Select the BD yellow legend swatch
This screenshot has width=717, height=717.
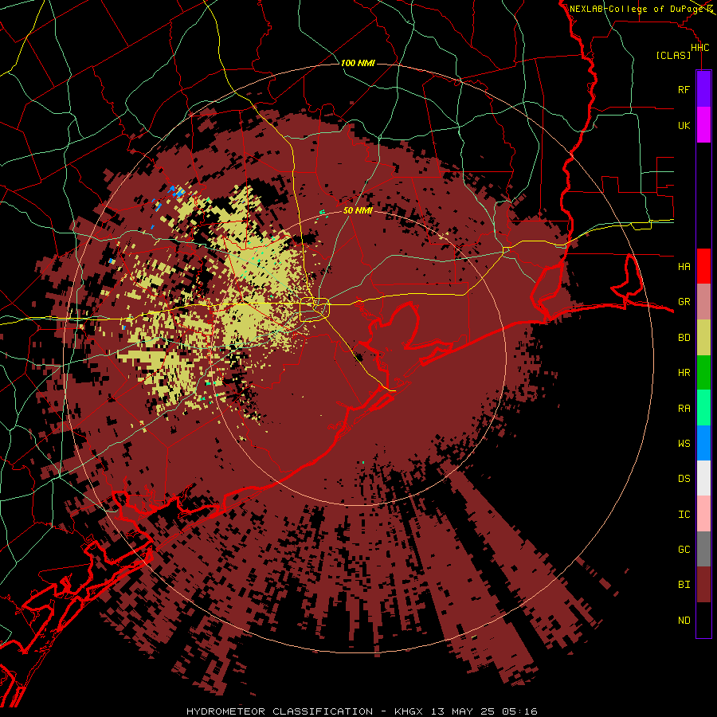coord(703,338)
